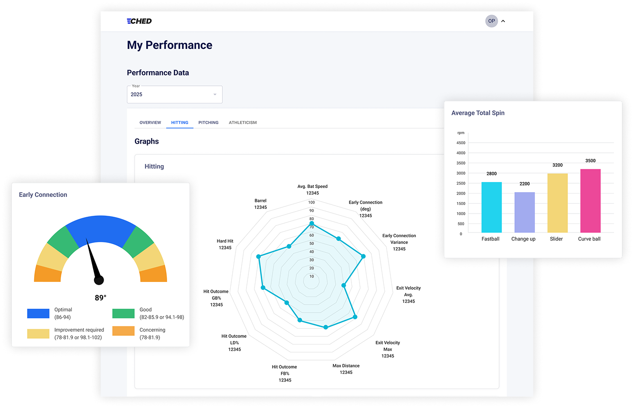Click the Optimal blue legend swatch
Screen dimensions: 634x408
[38, 313]
